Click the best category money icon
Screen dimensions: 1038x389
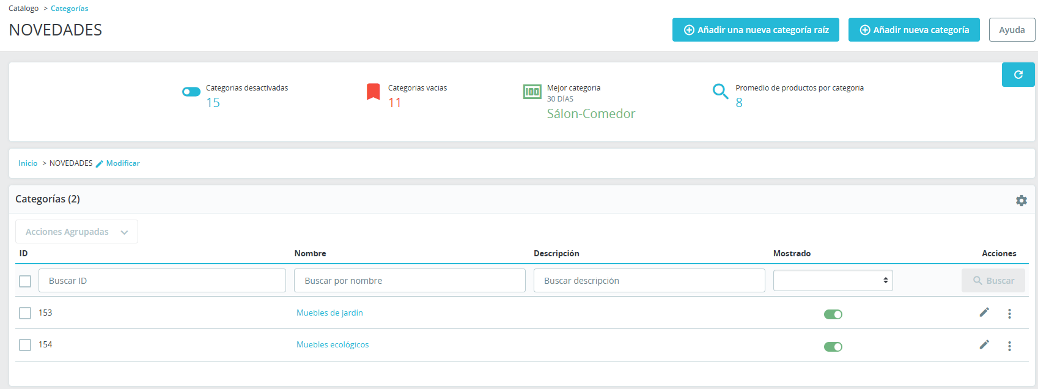(532, 92)
